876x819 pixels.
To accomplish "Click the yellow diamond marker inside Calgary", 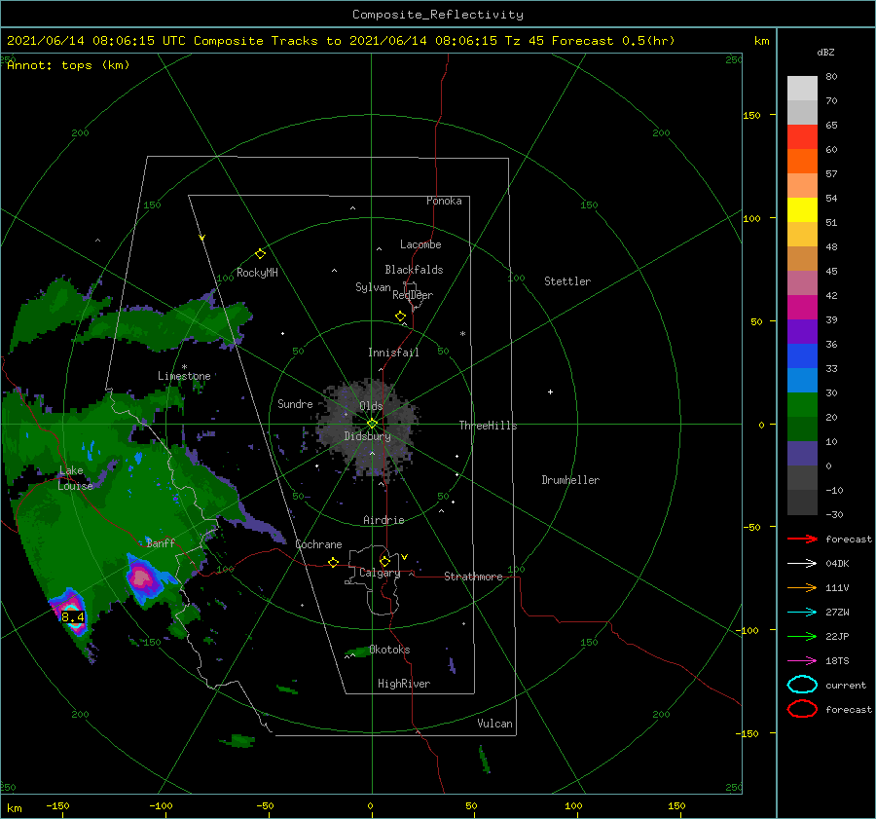I will [x=384, y=561].
